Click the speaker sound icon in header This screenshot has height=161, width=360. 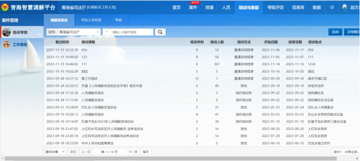331,7
